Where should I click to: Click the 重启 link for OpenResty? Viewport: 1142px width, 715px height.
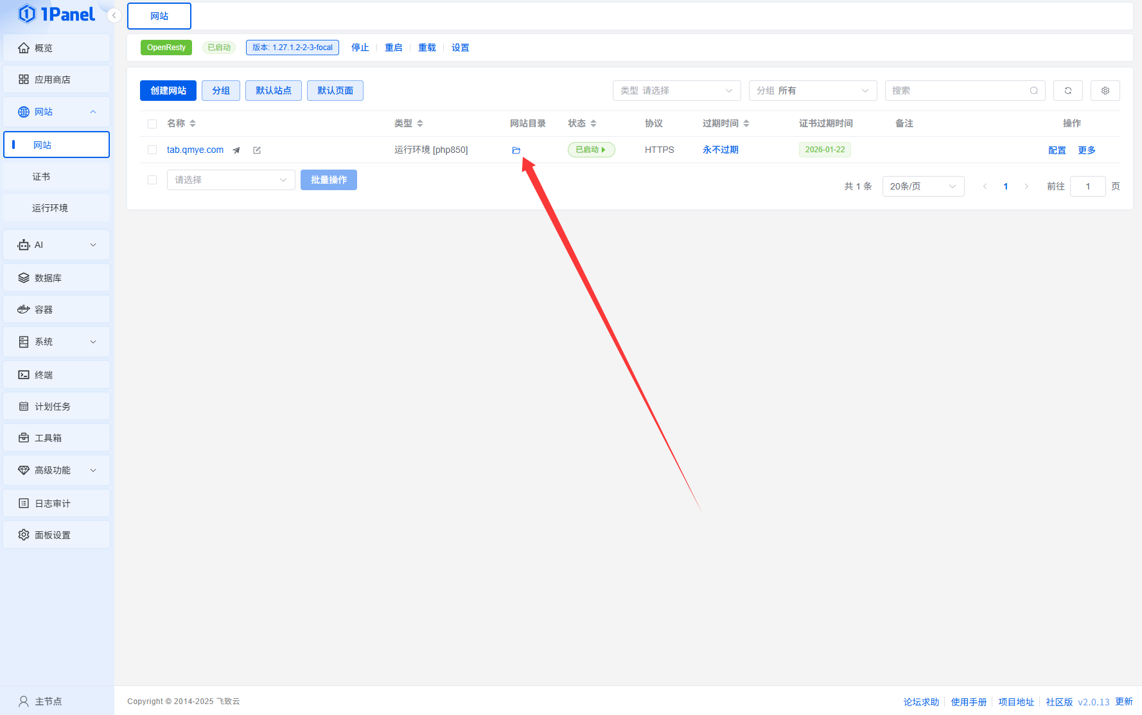tap(393, 48)
